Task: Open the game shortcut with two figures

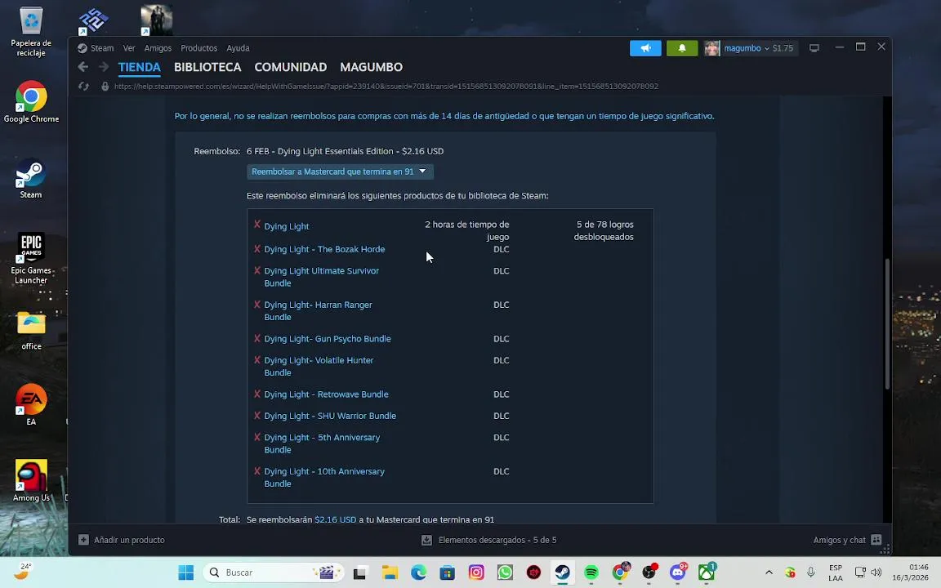Action: [157, 20]
